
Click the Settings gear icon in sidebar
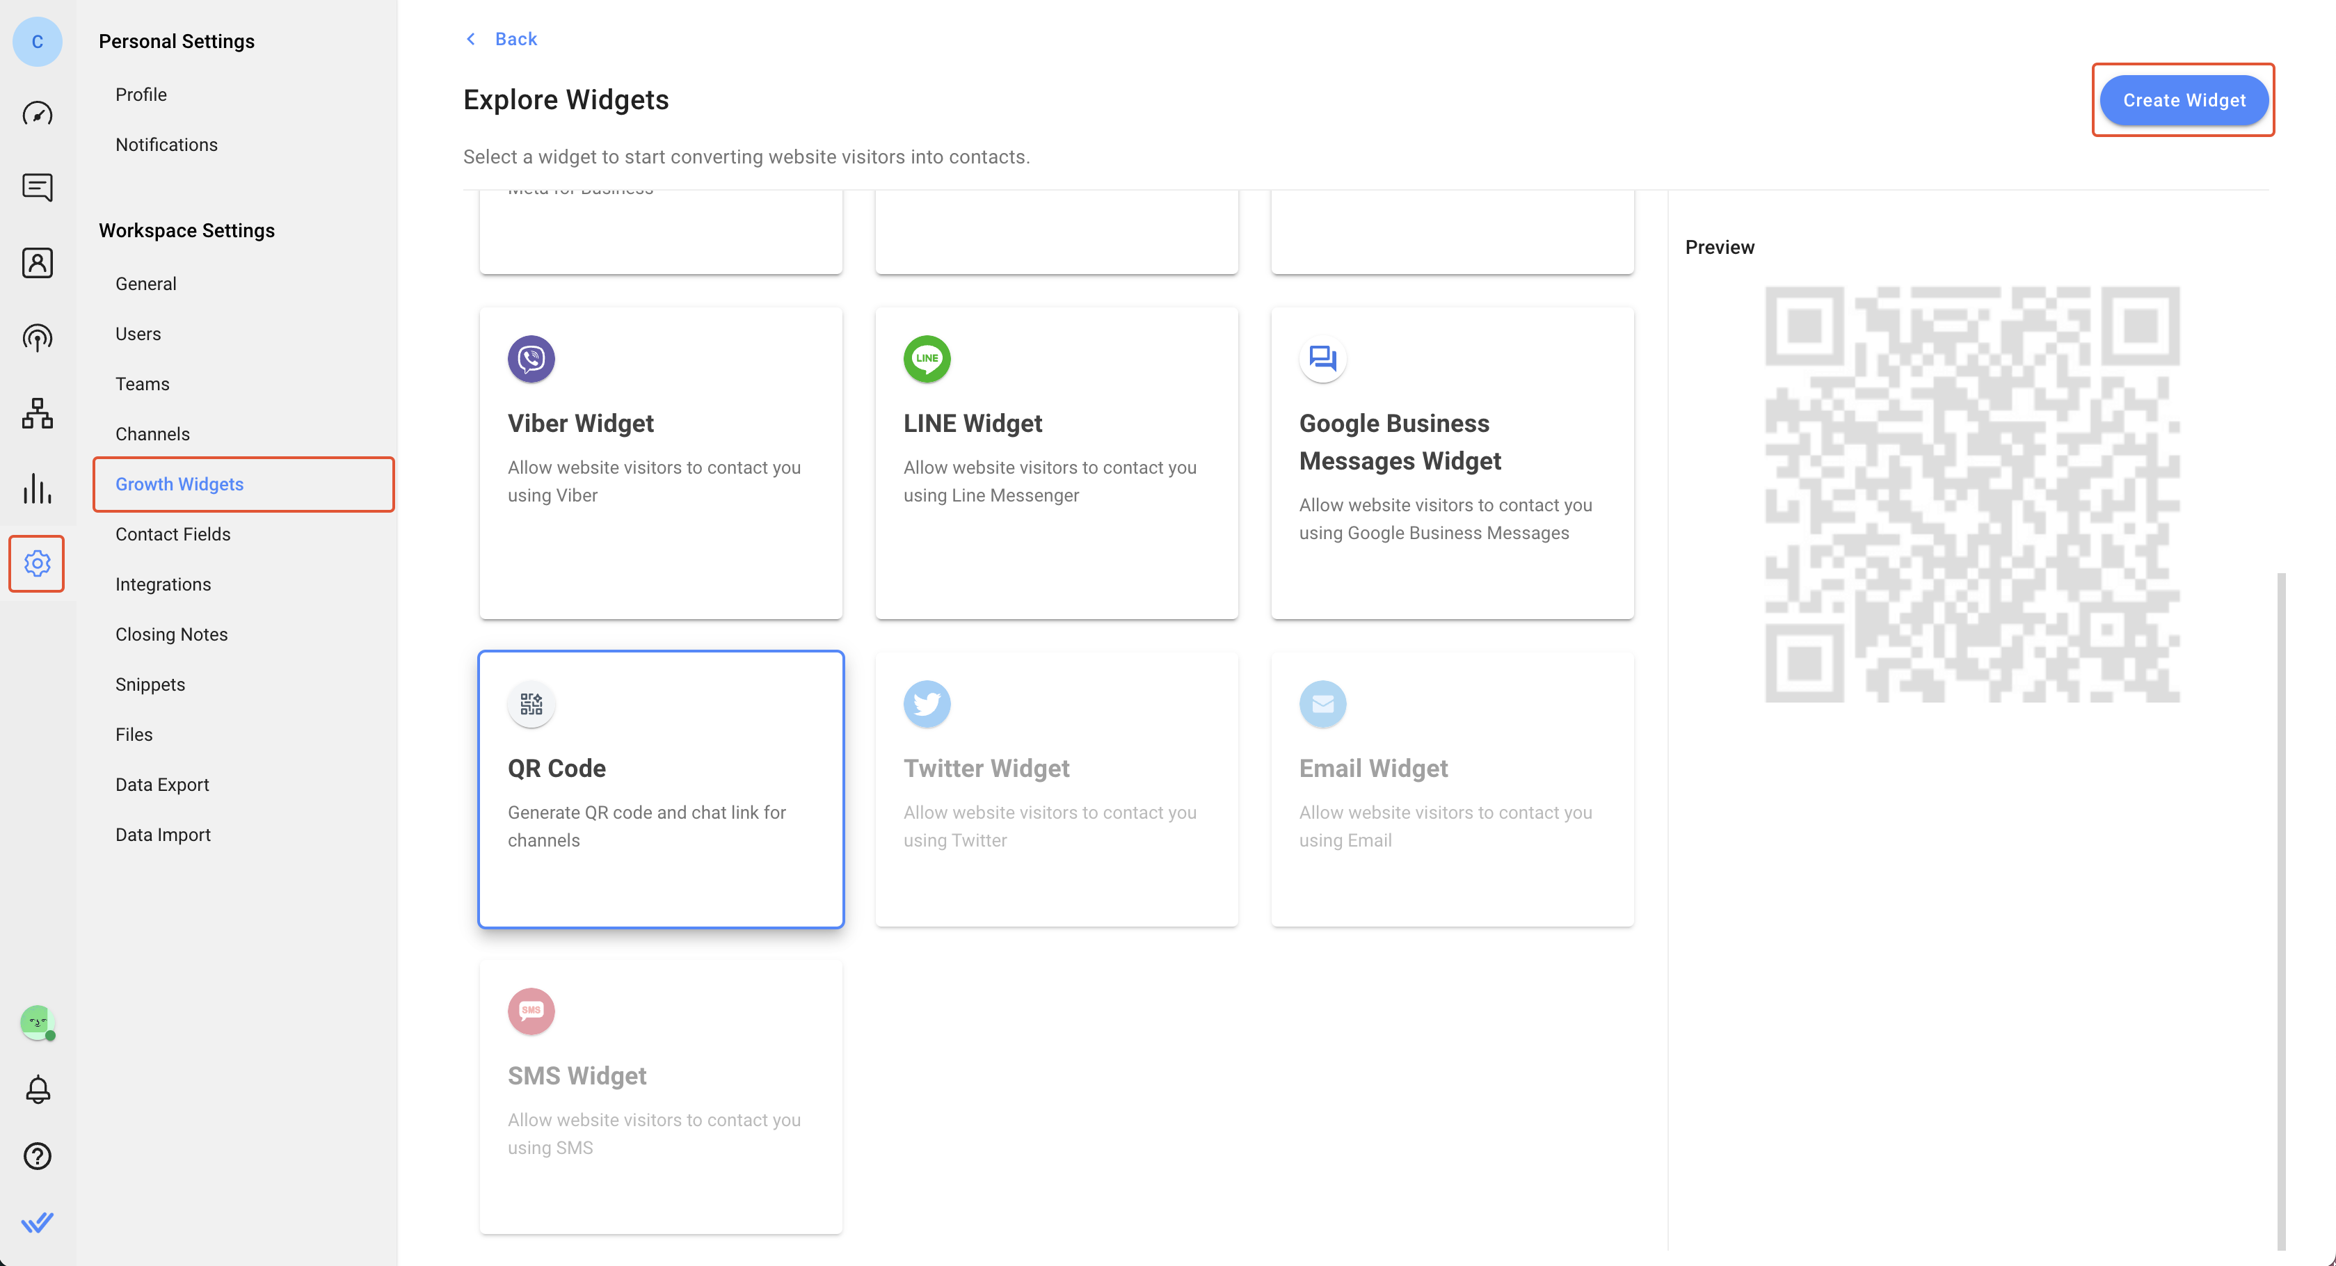click(37, 563)
